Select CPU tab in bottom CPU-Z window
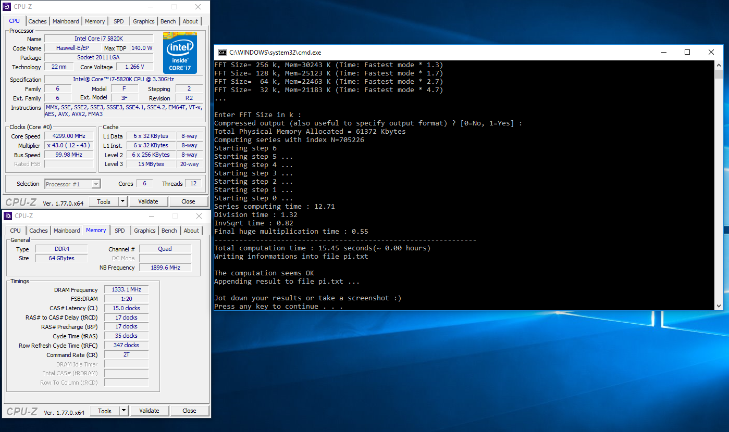729x432 pixels. pos(16,231)
